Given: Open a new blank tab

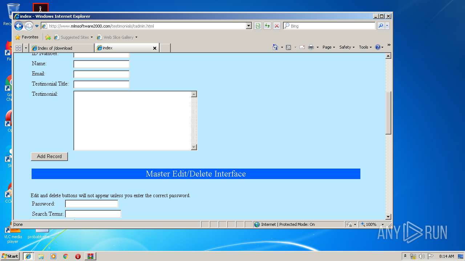Looking at the screenshot, I should click(165, 48).
